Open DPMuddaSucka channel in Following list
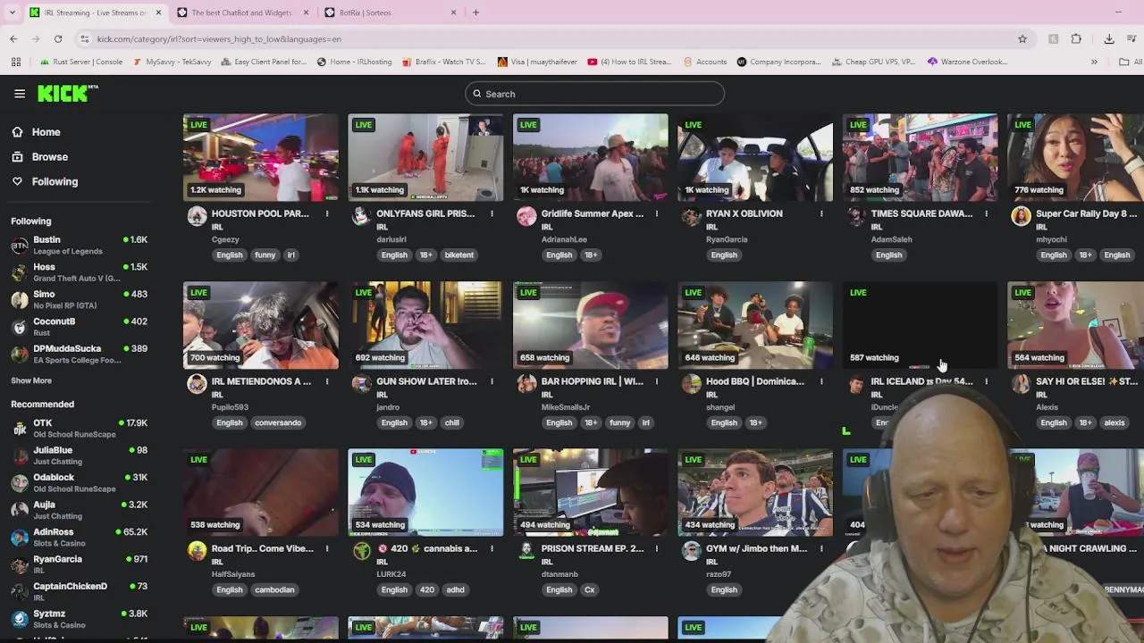 (79, 355)
